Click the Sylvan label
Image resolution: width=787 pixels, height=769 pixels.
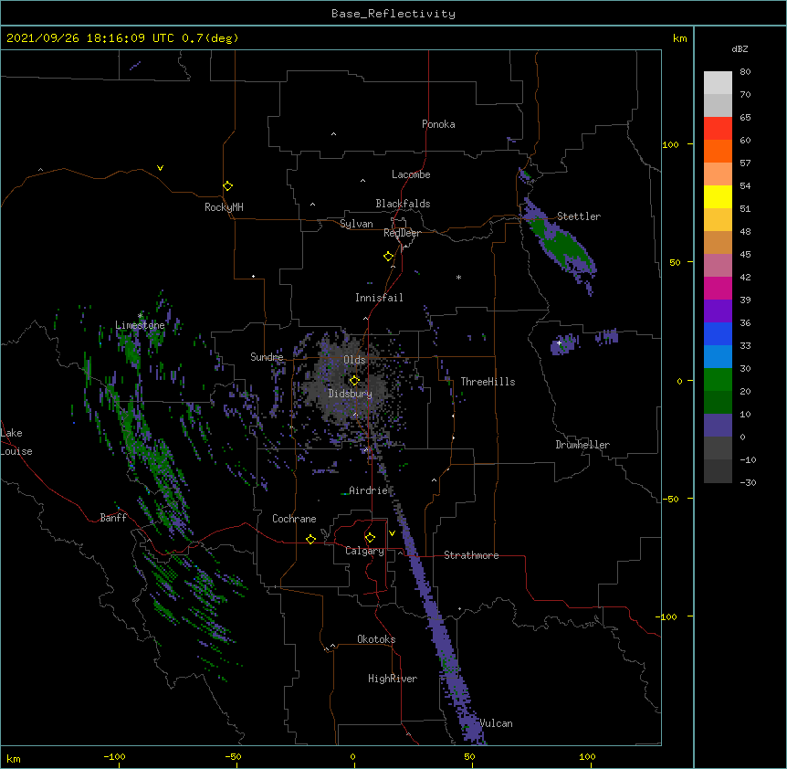tap(356, 224)
